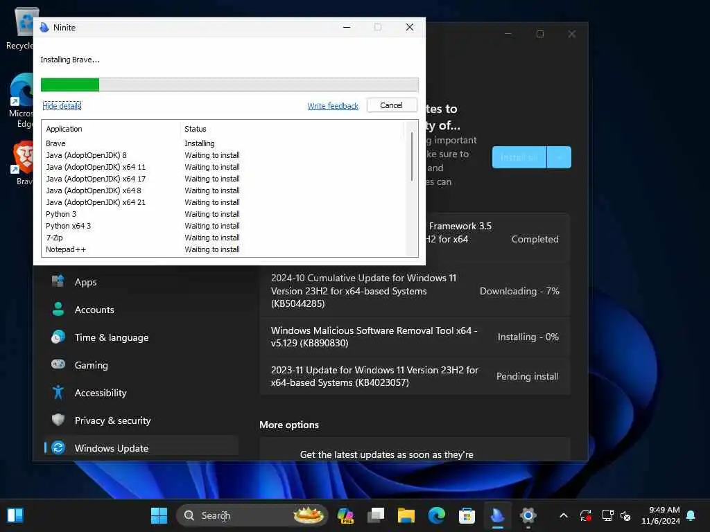Open the widgets panel on taskbar
The width and height of the screenshot is (710, 532).
tap(15, 515)
